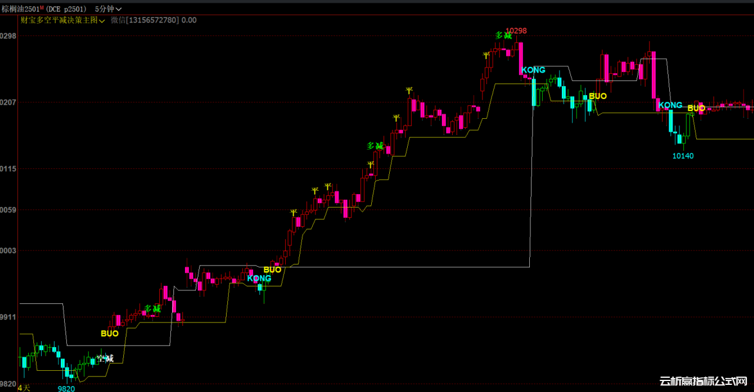Open the 5分钟 timeframe dropdown
This screenshot has width=754, height=392.
pos(108,9)
